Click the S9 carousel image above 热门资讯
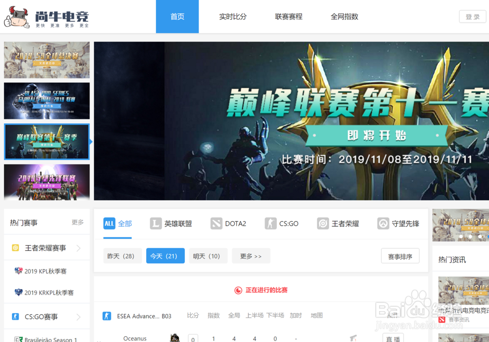Screen dimensions: 489x342 (x=461, y=225)
